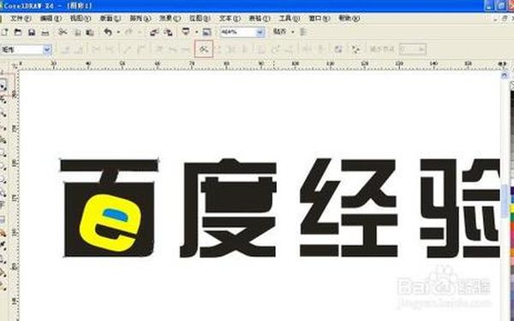
Task: Show the welcome screen icon
Action: click(206, 33)
